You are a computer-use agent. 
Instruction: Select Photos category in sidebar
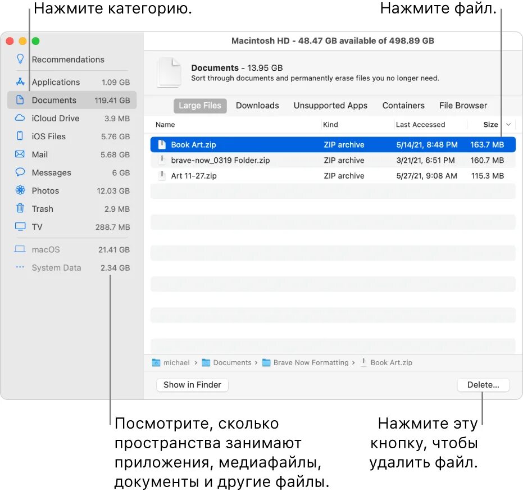[x=72, y=190]
